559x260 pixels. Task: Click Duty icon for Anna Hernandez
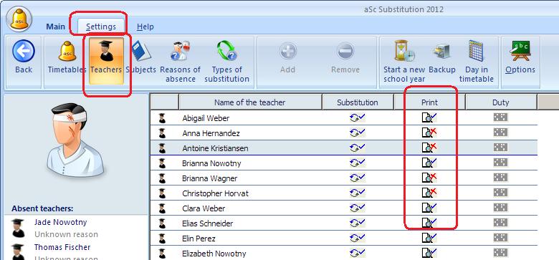point(500,133)
